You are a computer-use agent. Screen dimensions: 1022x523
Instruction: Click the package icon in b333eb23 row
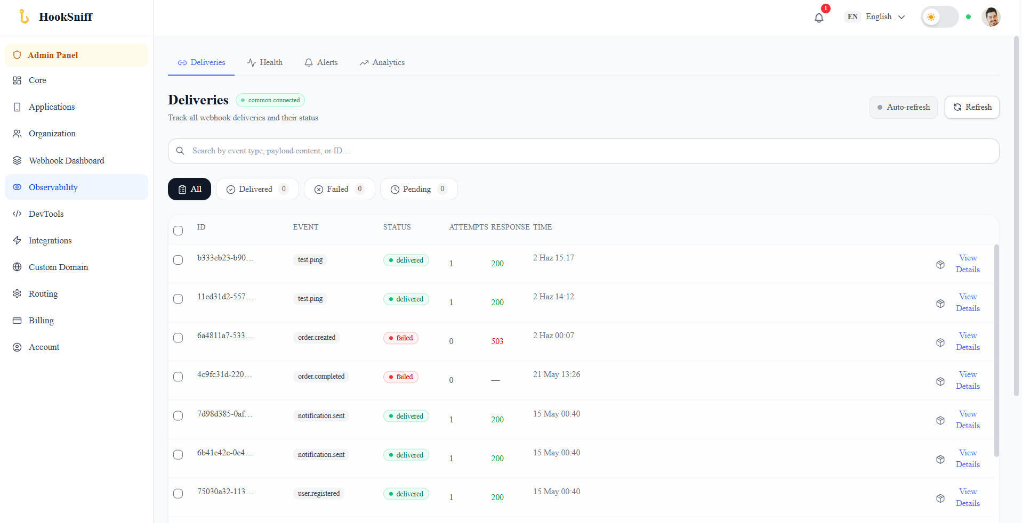click(940, 265)
